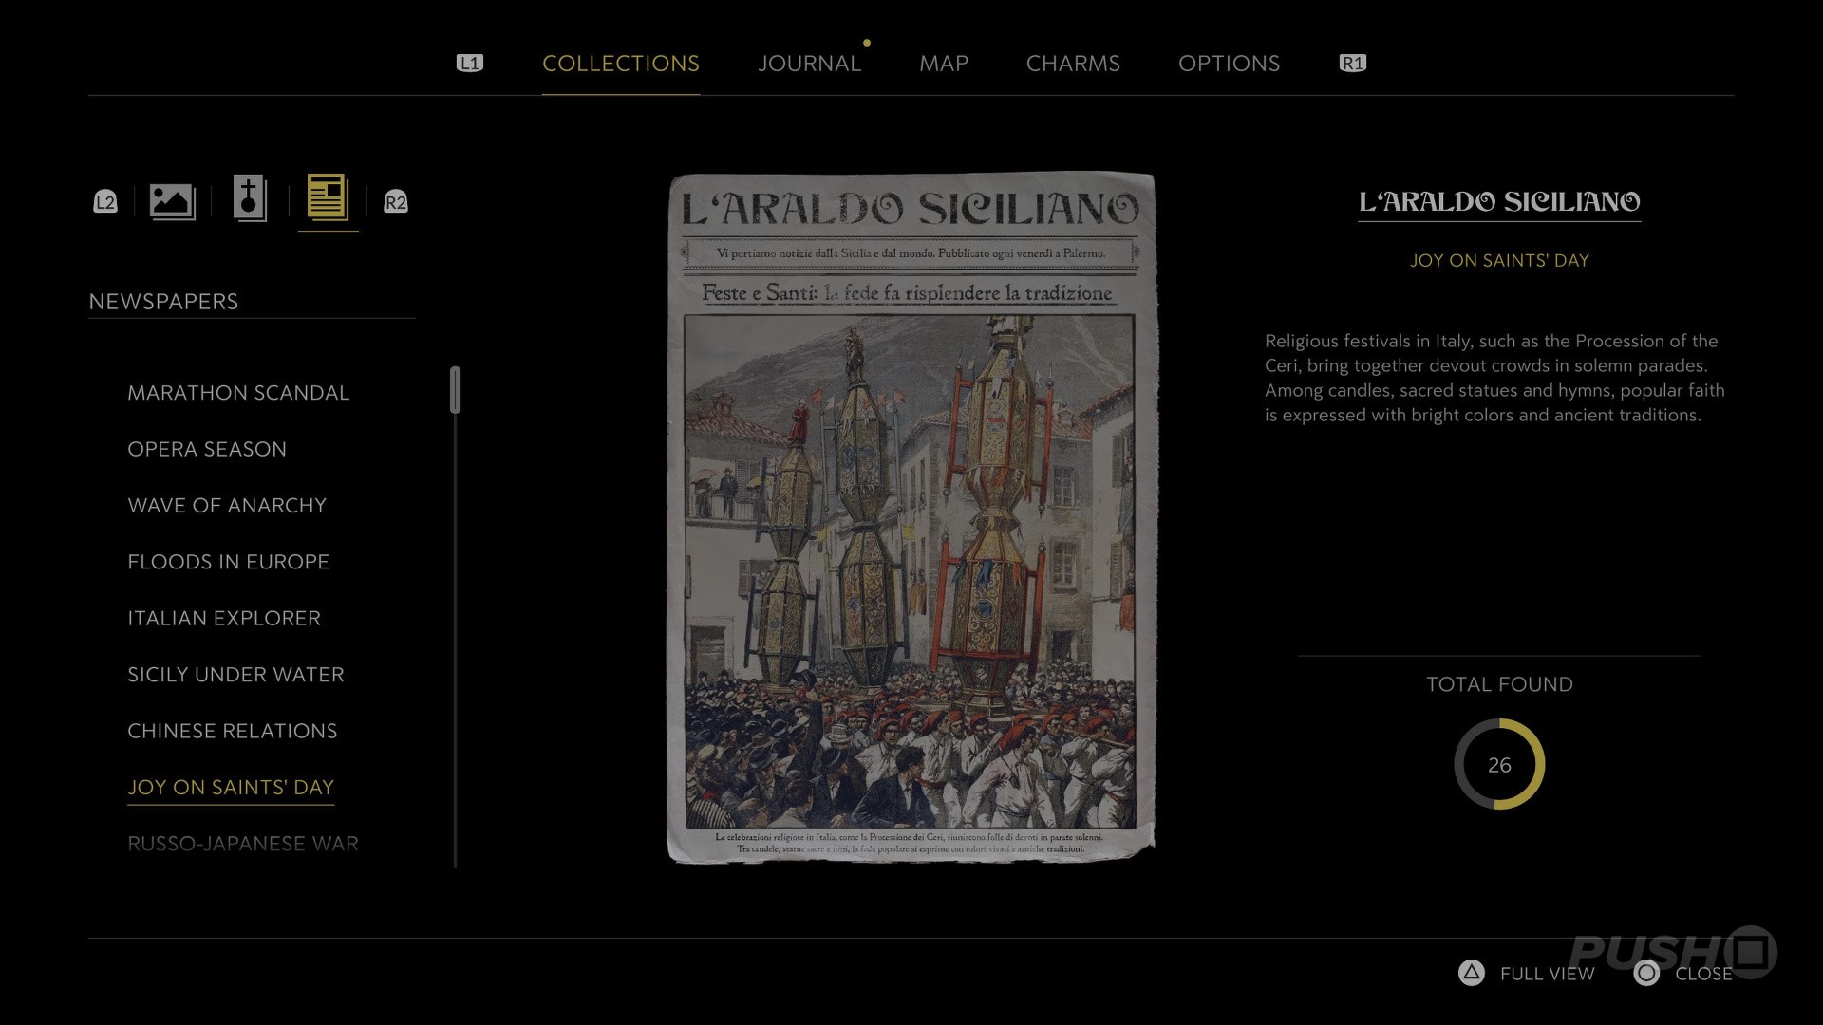Switch to the Journal tab
The width and height of the screenshot is (1823, 1025).
pyautogui.click(x=809, y=64)
